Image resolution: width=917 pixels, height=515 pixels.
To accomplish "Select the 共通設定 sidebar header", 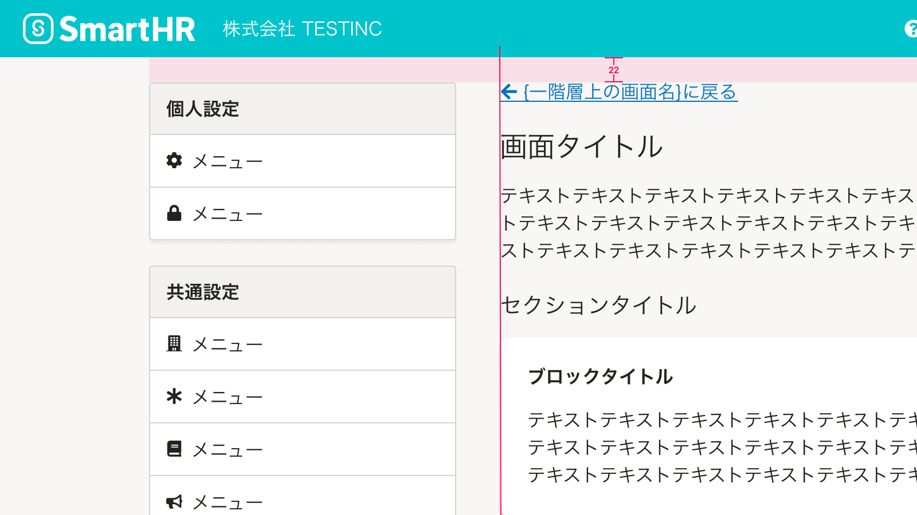I will coord(203,292).
